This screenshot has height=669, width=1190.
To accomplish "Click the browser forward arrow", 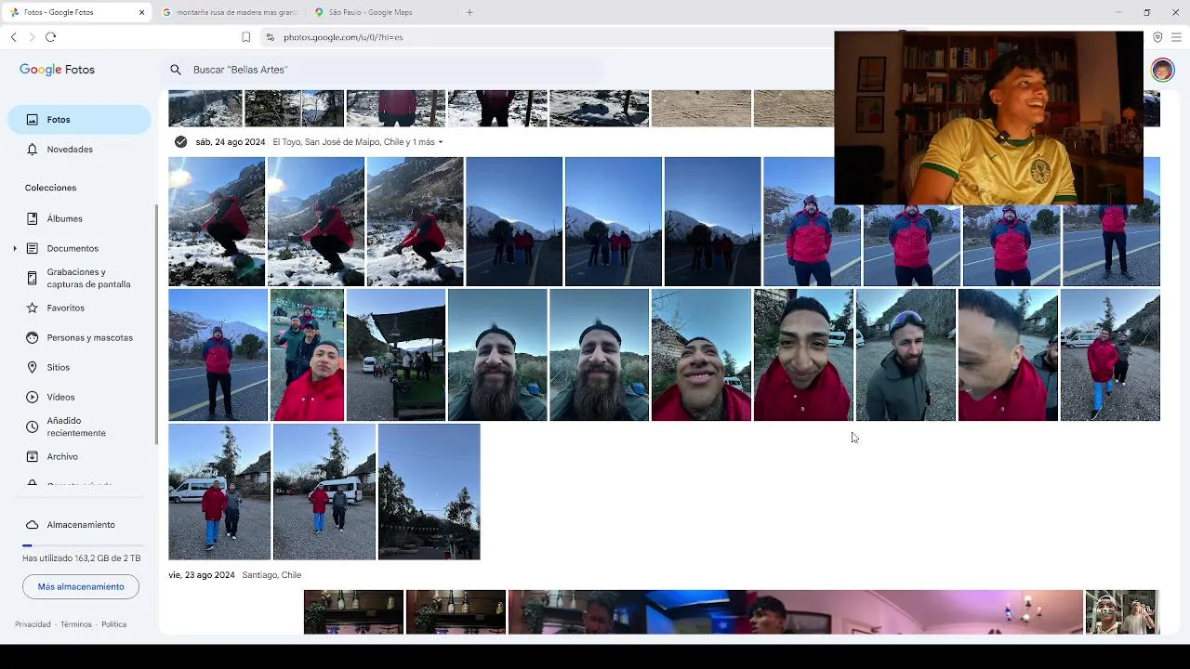I will tap(32, 37).
